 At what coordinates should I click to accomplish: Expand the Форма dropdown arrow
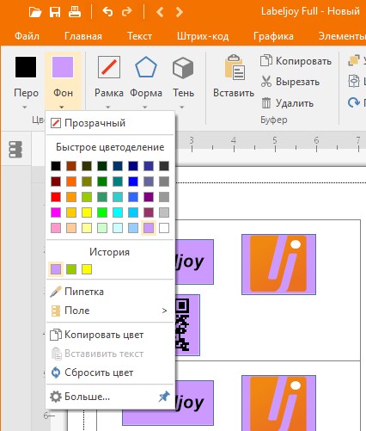coord(145,108)
